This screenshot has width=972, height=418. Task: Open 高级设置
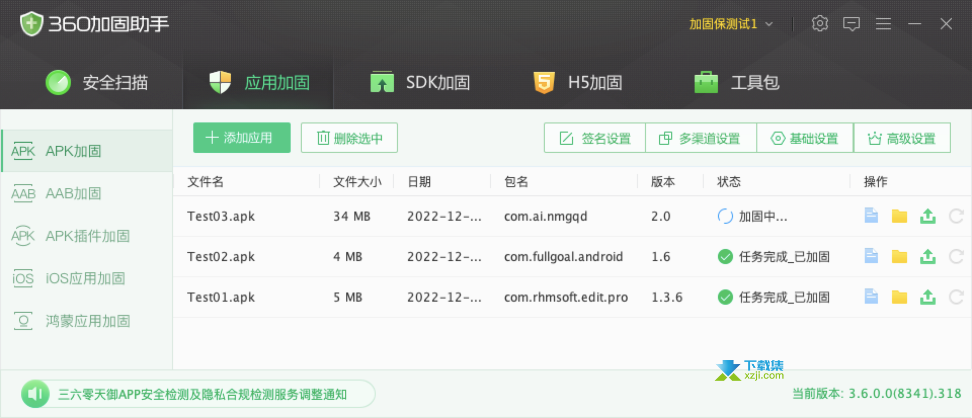[x=902, y=138]
